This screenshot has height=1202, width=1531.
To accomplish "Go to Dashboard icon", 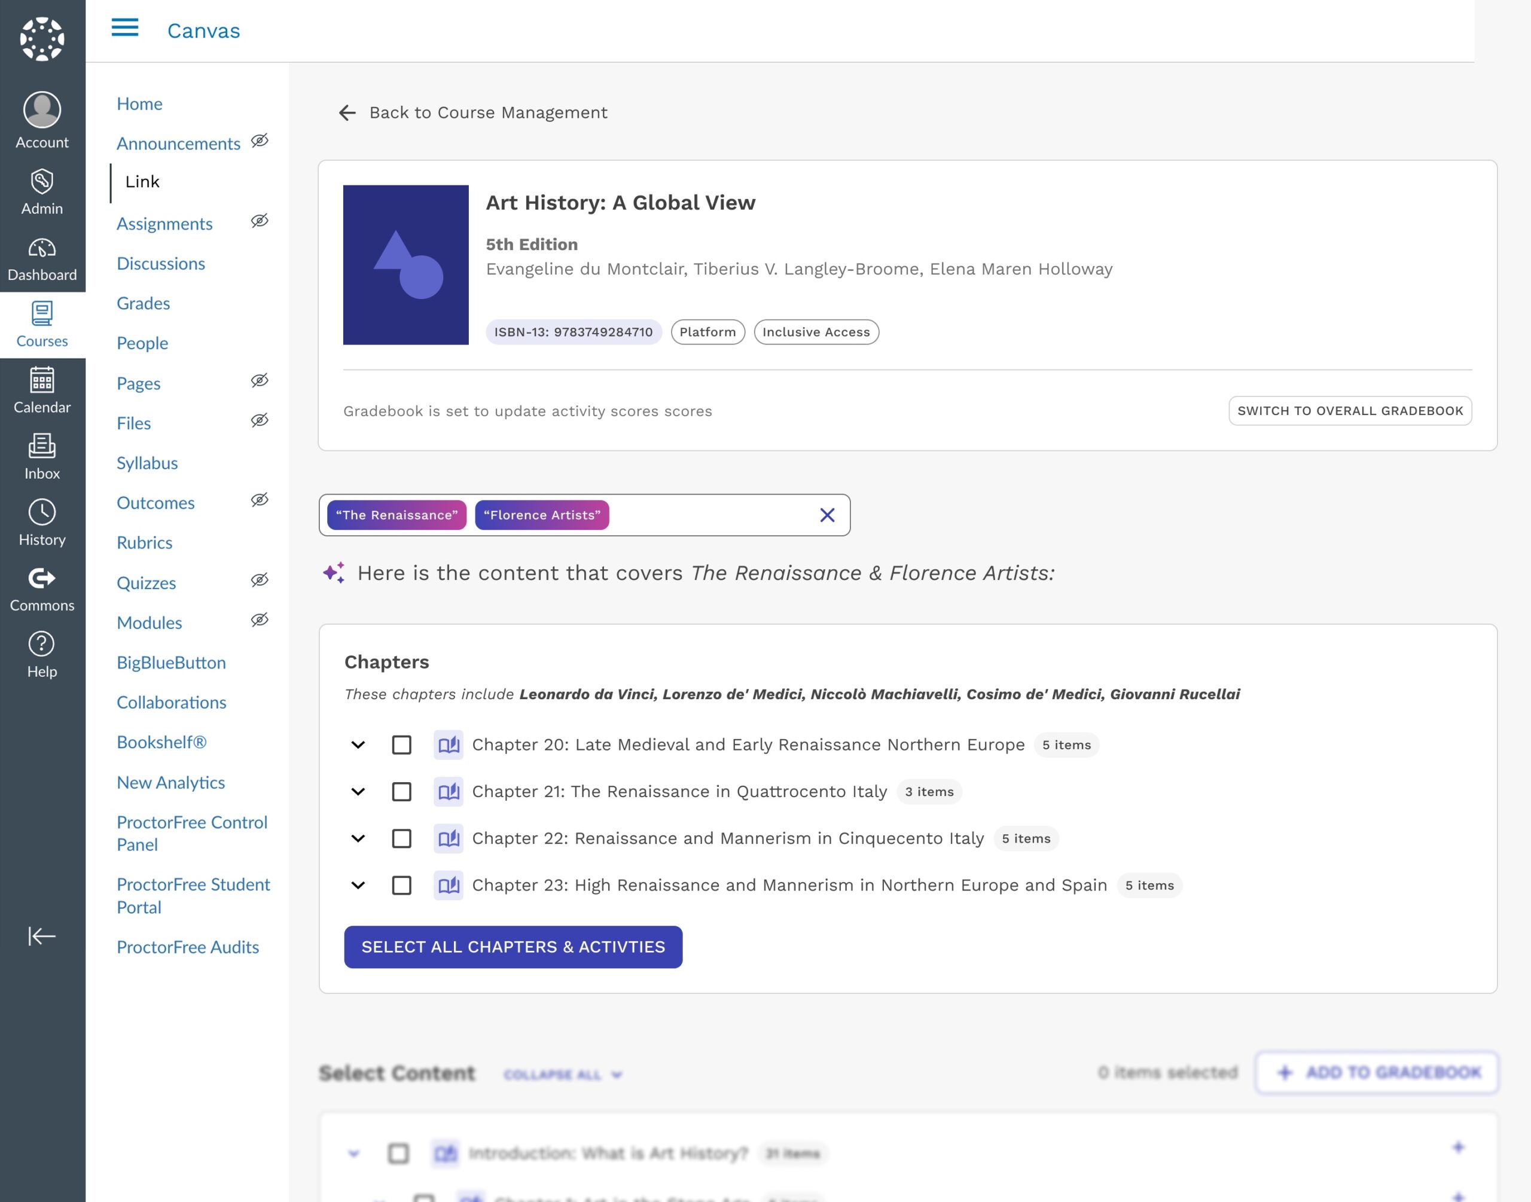I will point(42,248).
